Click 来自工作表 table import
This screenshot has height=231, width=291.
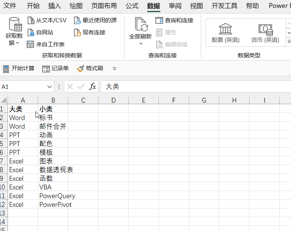46,45
